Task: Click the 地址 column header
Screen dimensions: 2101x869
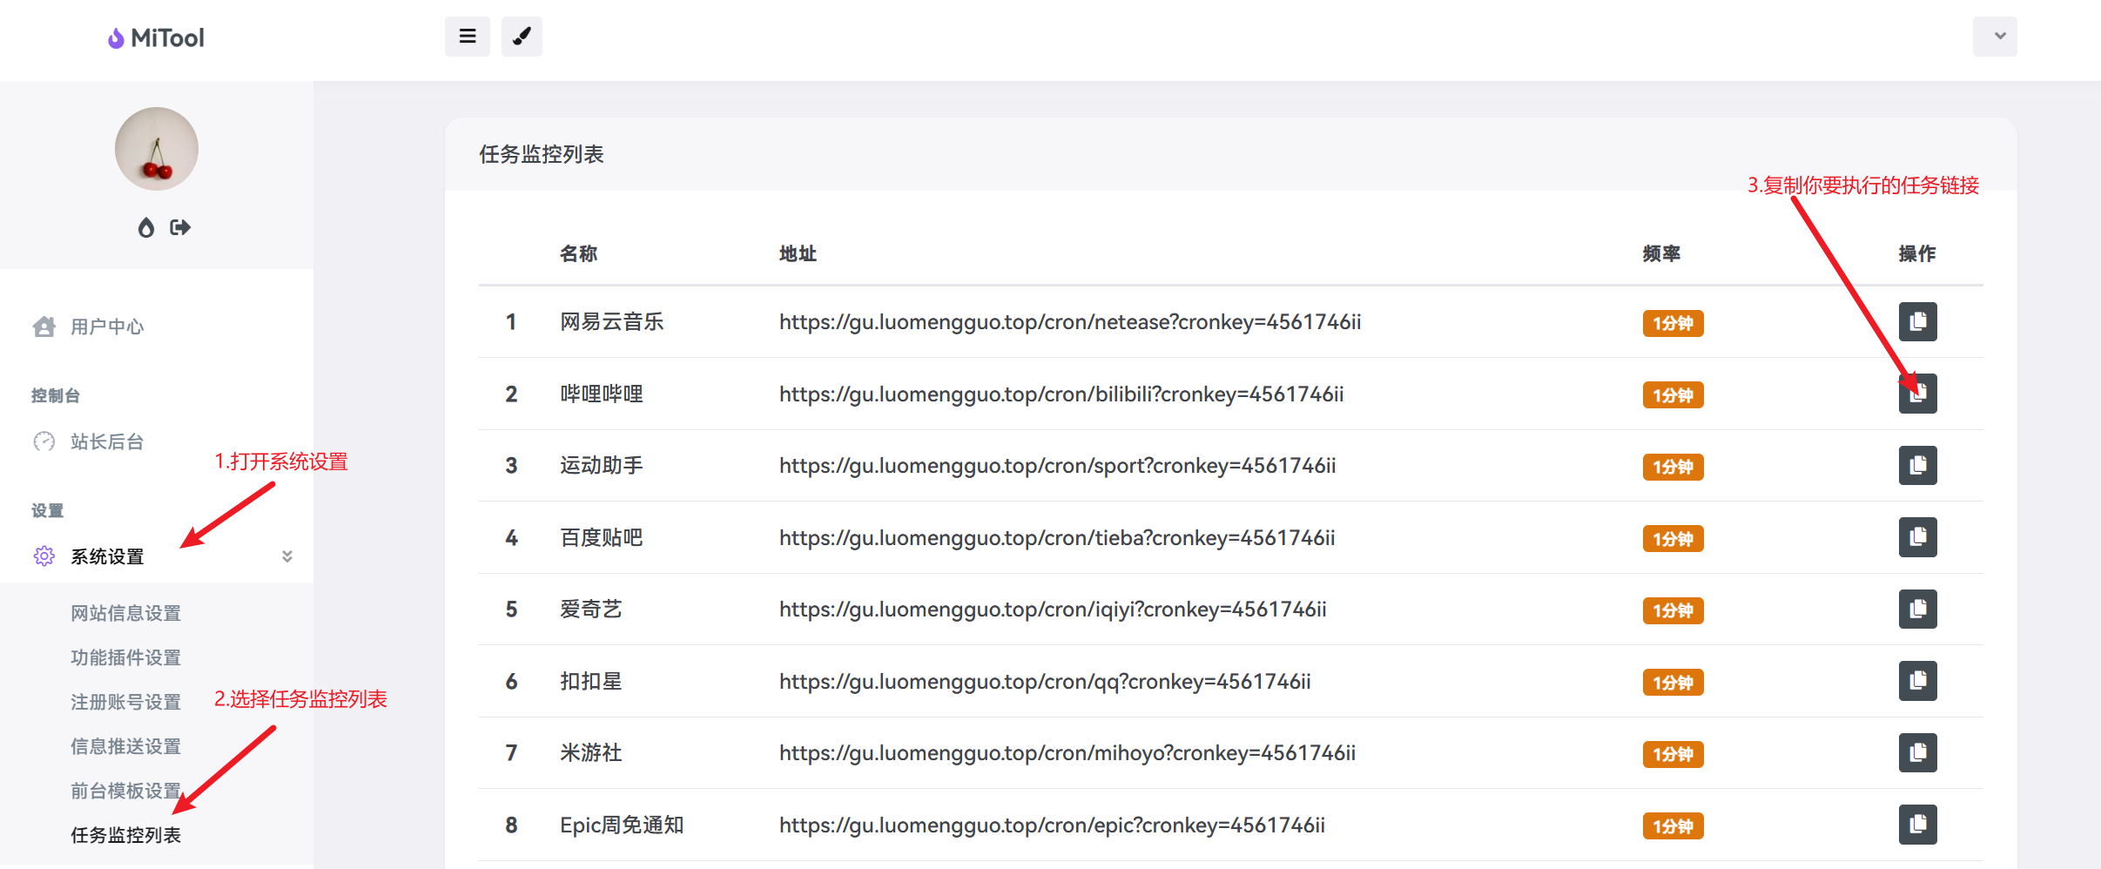Action: click(798, 253)
